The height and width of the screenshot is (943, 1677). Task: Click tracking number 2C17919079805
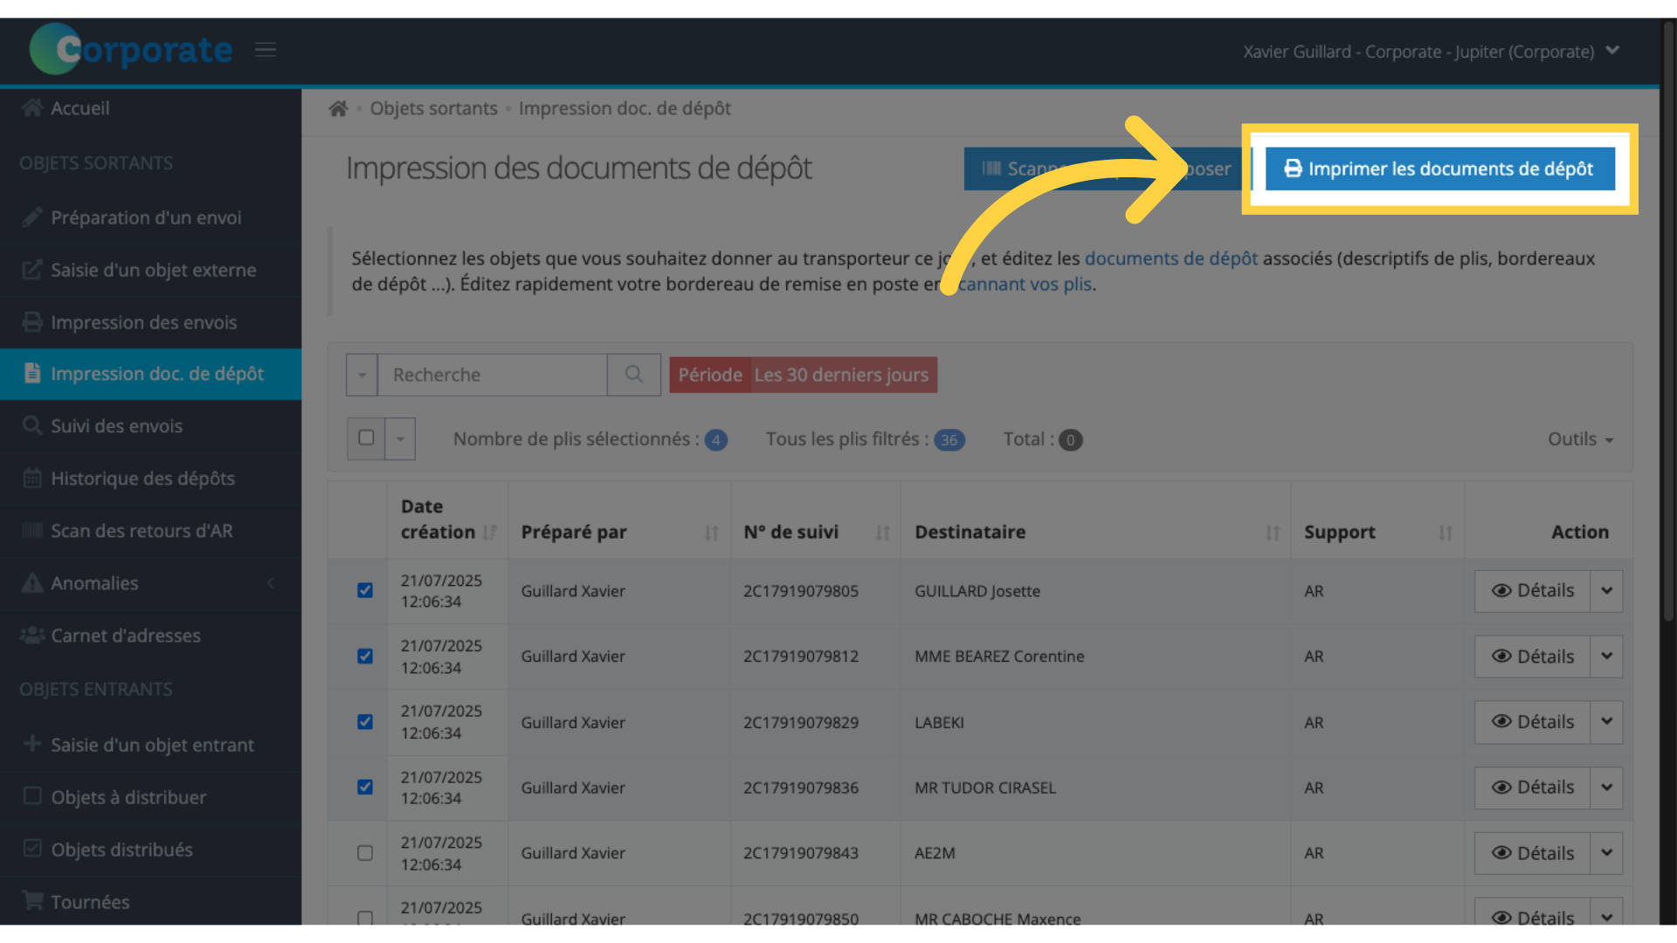(x=801, y=591)
